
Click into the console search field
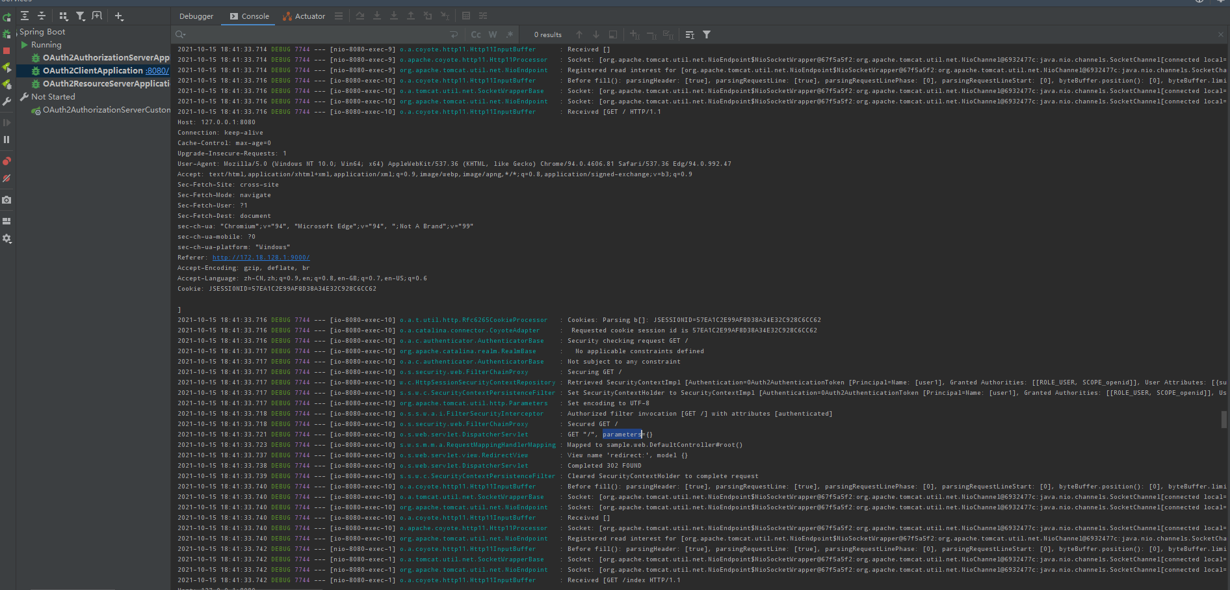click(x=315, y=34)
